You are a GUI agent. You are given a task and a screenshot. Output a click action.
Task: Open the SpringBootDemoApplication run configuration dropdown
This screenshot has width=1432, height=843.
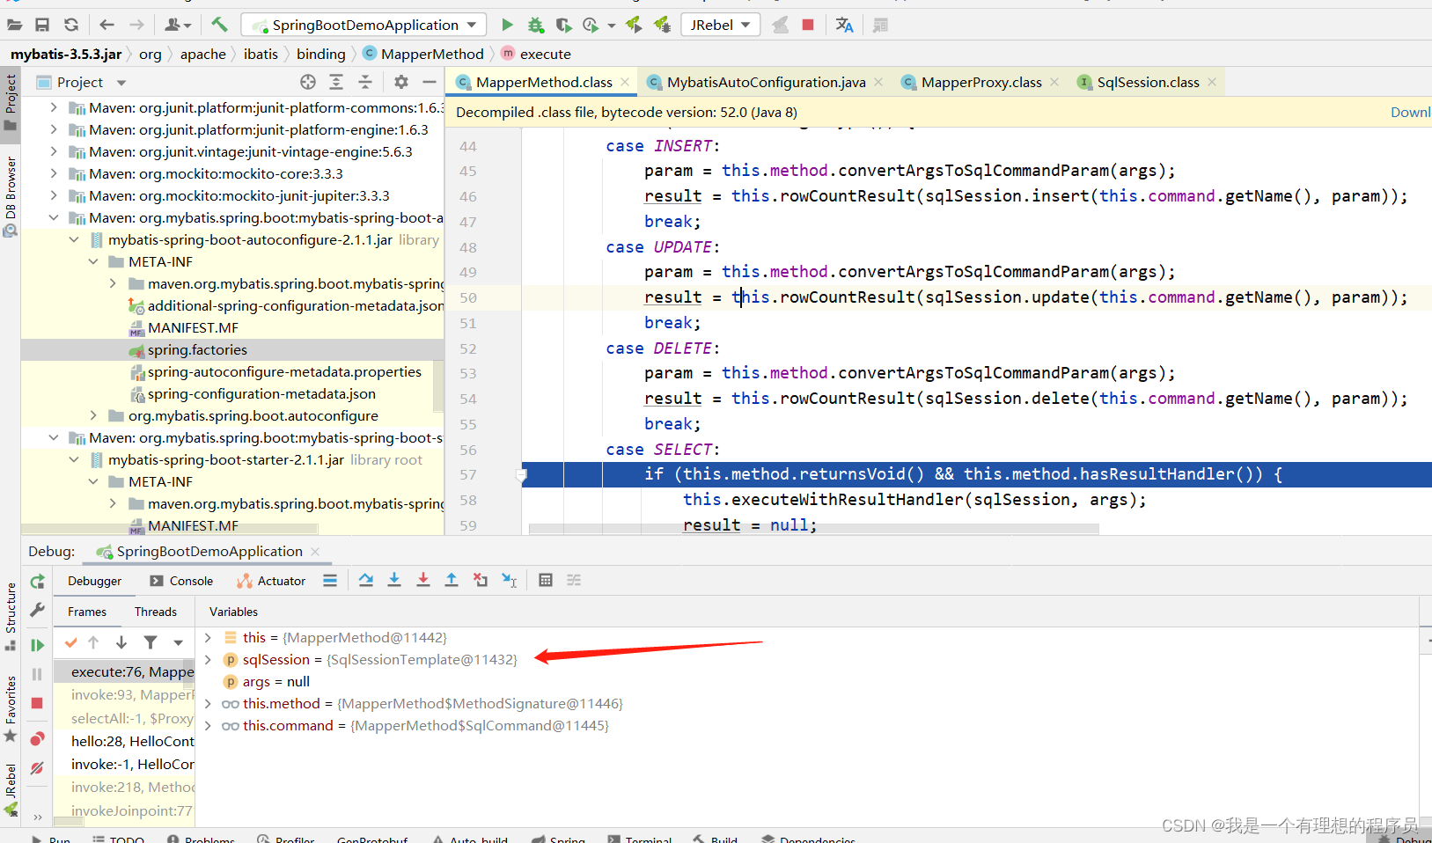pos(364,25)
